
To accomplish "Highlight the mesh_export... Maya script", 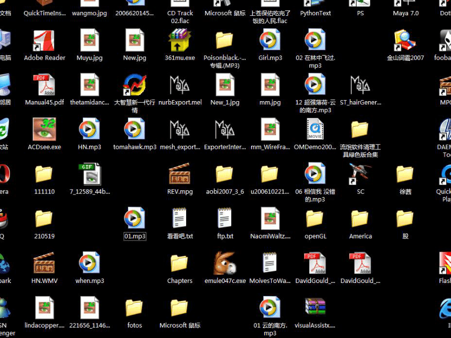I will click(180, 129).
